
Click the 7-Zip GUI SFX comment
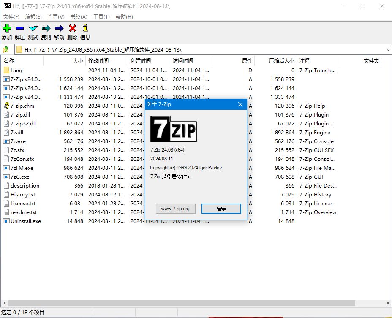click(x=316, y=150)
